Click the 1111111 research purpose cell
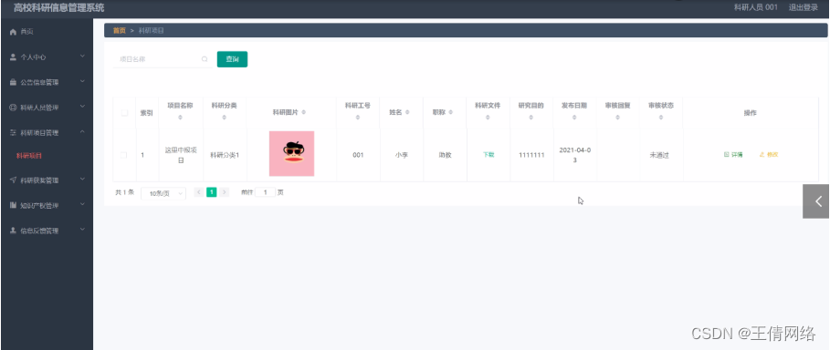The height and width of the screenshot is (350, 830). click(531, 155)
